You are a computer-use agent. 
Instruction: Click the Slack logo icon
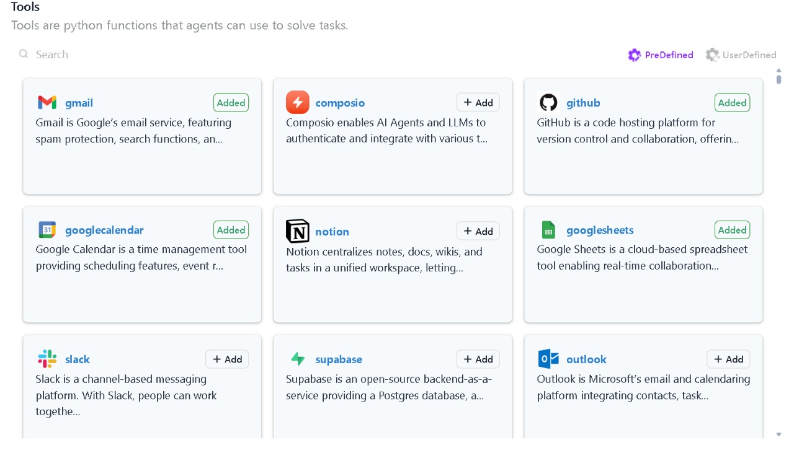pyautogui.click(x=47, y=359)
